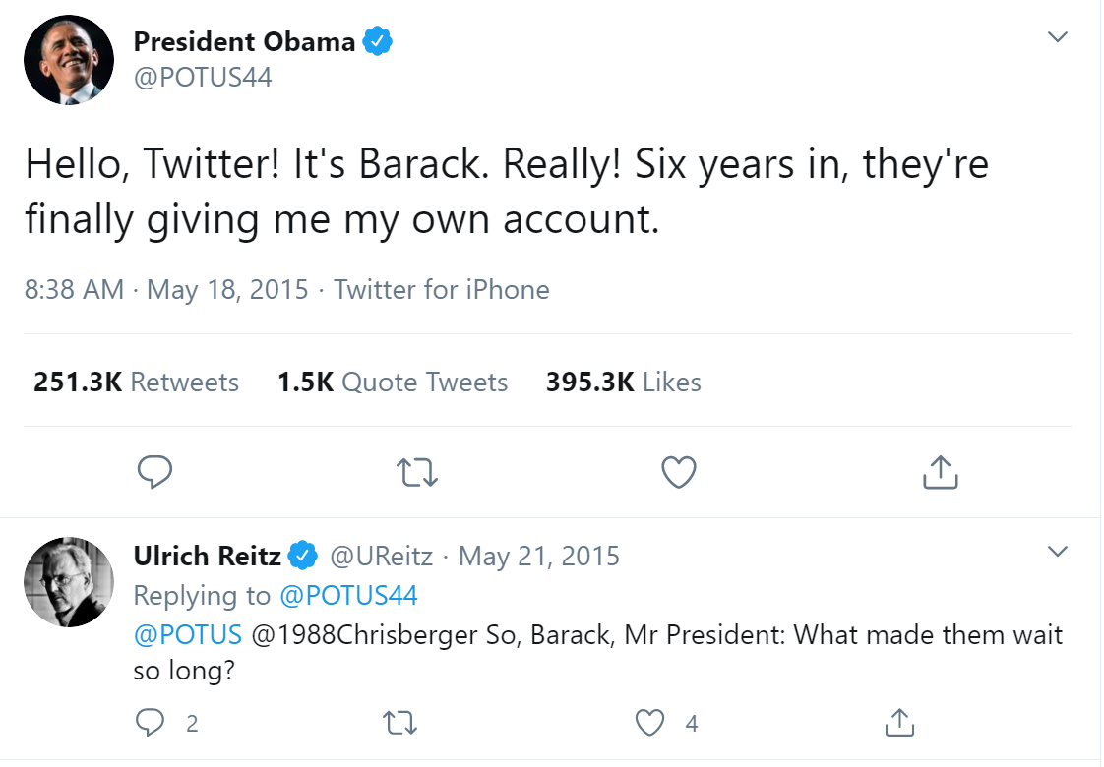View the 251.3K Retweets list
The width and height of the screenshot is (1104, 767).
[136, 382]
